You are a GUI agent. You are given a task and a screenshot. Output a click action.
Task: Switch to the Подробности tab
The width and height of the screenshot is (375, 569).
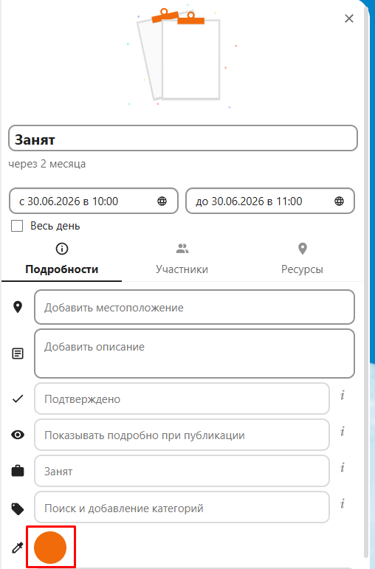point(62,259)
